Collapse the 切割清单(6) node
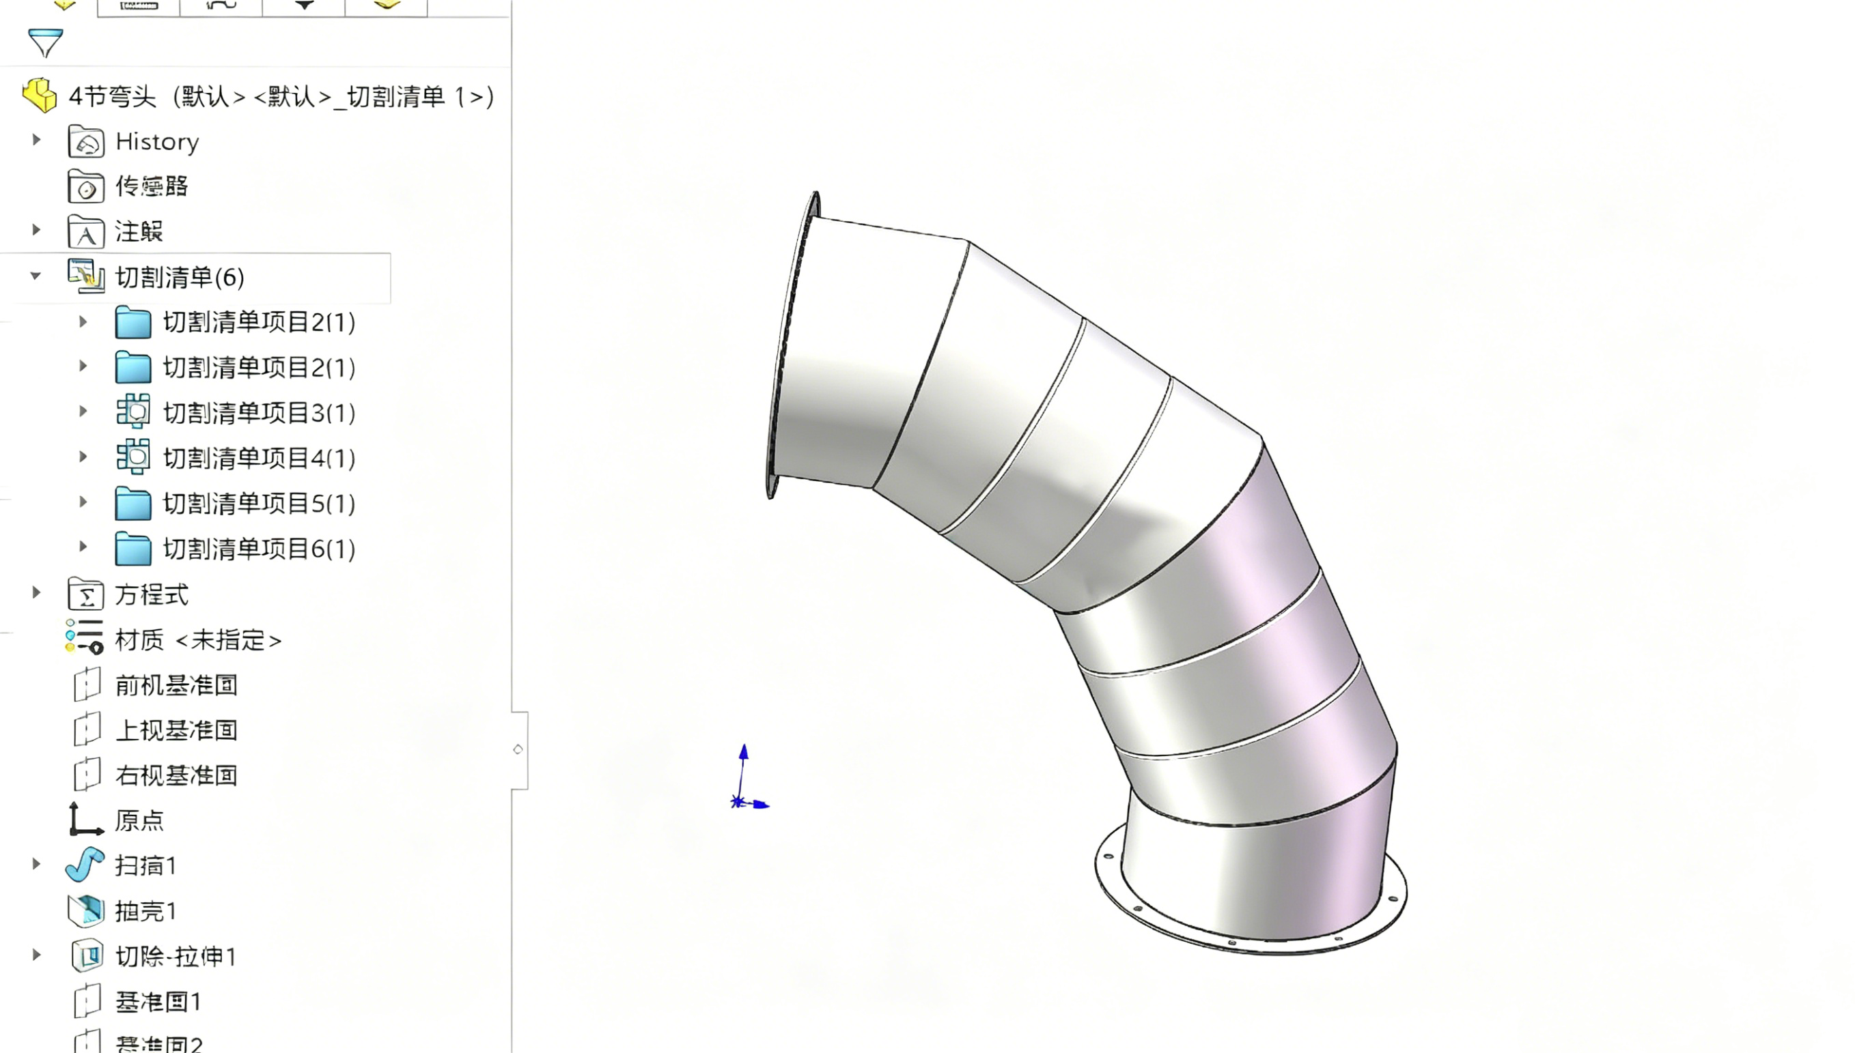The height and width of the screenshot is (1053, 1855). pyautogui.click(x=36, y=276)
